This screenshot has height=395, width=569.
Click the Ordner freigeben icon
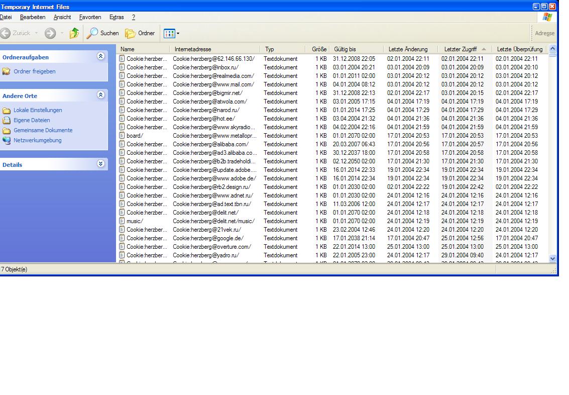coord(7,71)
